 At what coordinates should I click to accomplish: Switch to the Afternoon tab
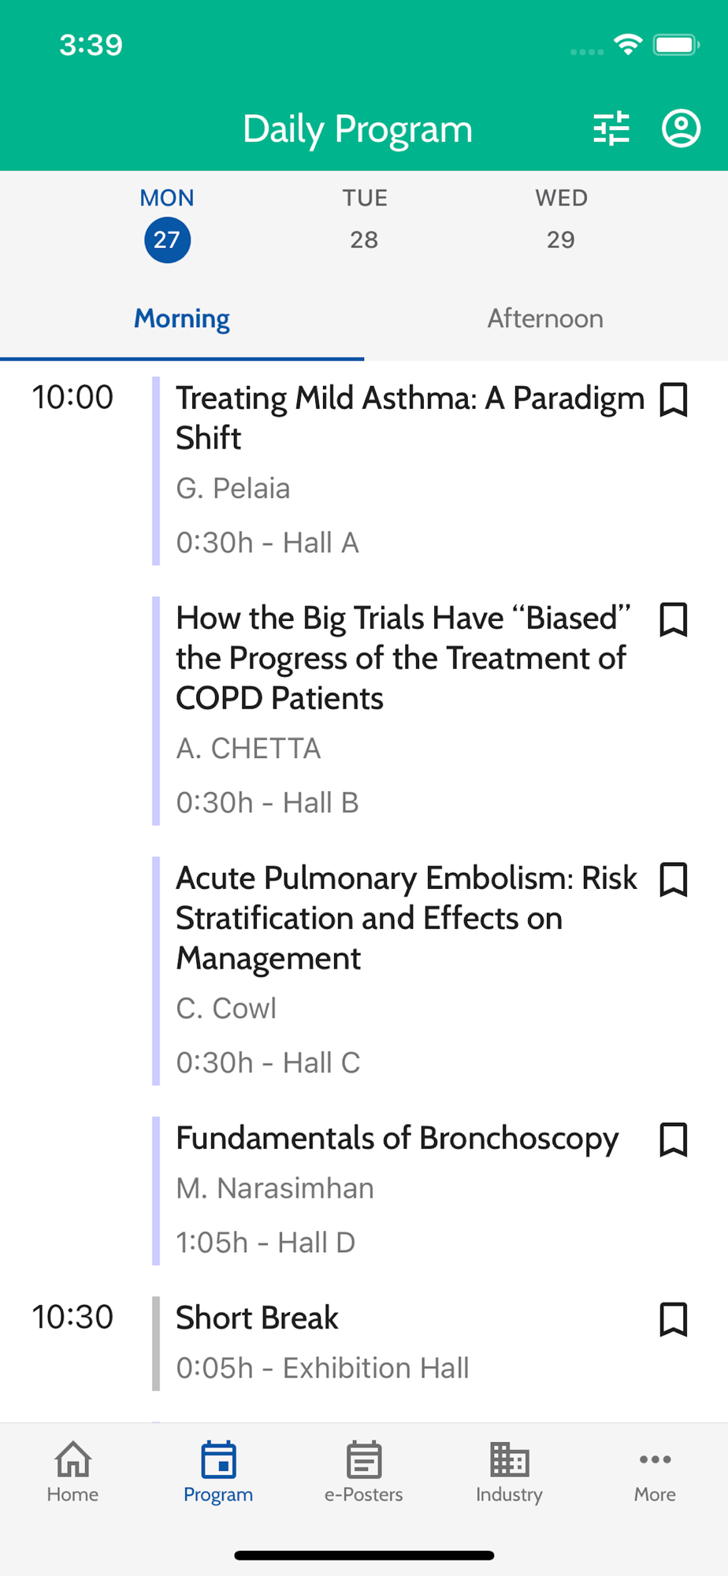pyautogui.click(x=545, y=318)
